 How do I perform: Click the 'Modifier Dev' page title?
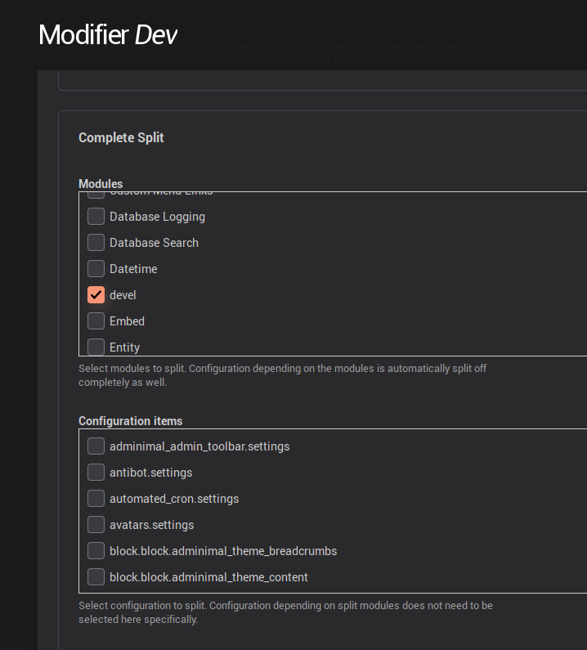[x=108, y=34]
